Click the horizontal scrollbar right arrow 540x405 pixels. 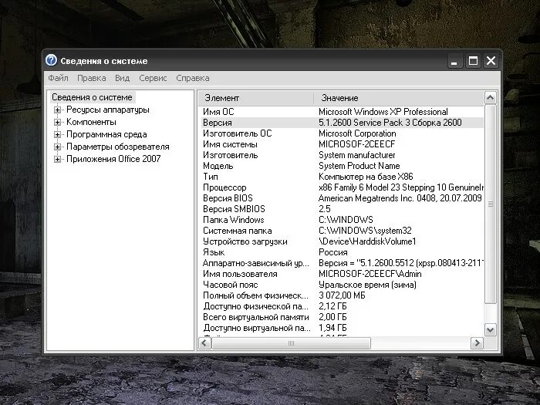[477, 343]
